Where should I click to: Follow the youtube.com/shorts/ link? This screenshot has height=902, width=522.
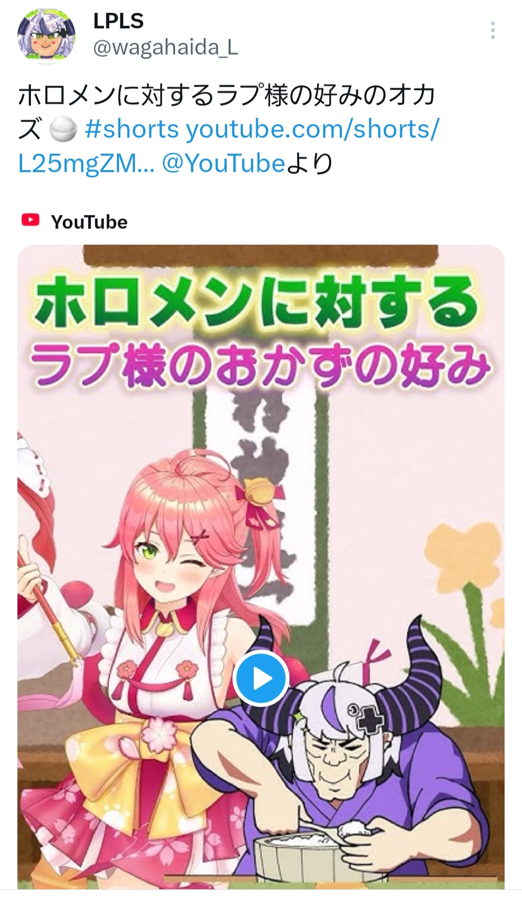[x=312, y=130]
